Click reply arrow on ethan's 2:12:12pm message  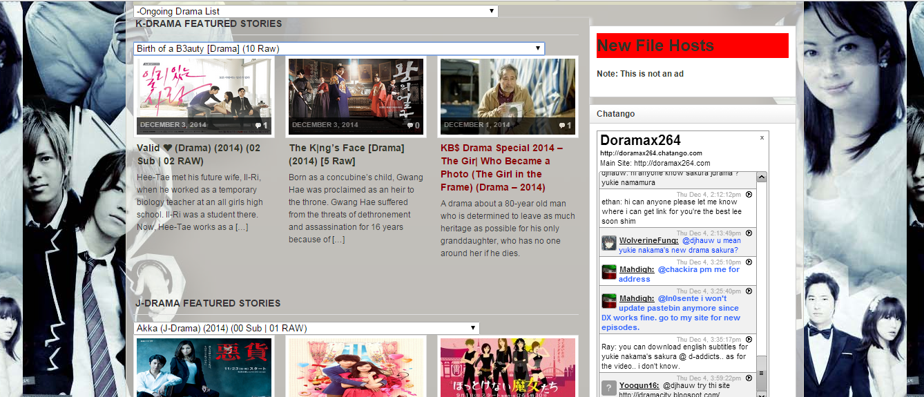[749, 194]
